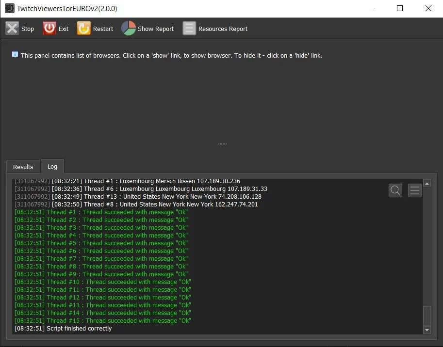Click the Show Report pie chart icon
The height and width of the screenshot is (347, 443).
pyautogui.click(x=129, y=28)
